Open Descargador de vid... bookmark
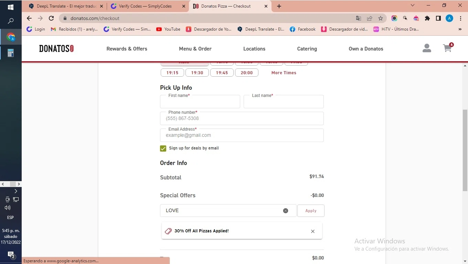 (x=344, y=29)
